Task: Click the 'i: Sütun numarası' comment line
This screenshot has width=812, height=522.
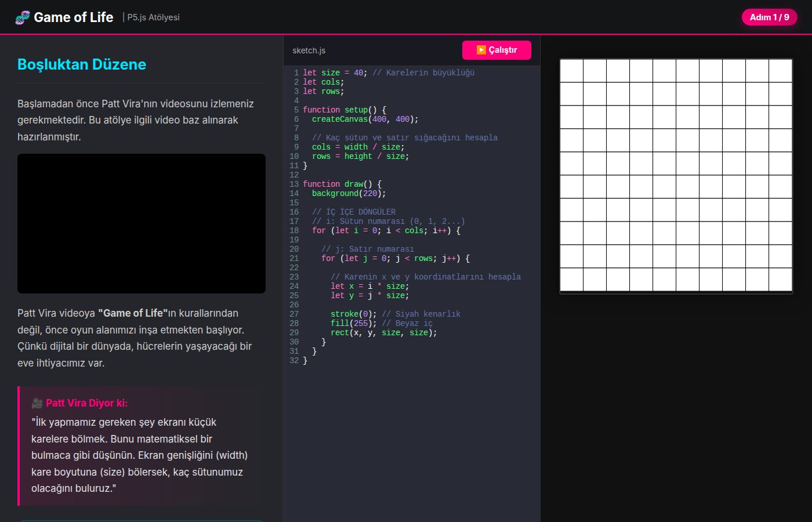Action: [389, 221]
